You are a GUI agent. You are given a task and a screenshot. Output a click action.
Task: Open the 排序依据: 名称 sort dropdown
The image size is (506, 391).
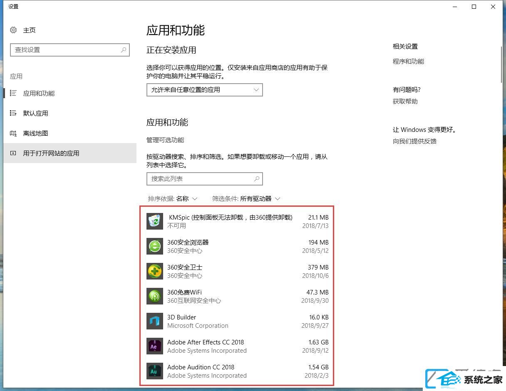coord(173,199)
